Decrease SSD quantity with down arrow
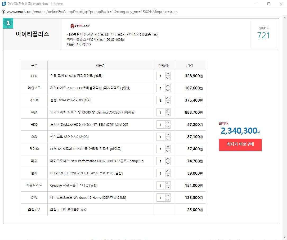The width and height of the screenshot is (287, 240). (168, 139)
